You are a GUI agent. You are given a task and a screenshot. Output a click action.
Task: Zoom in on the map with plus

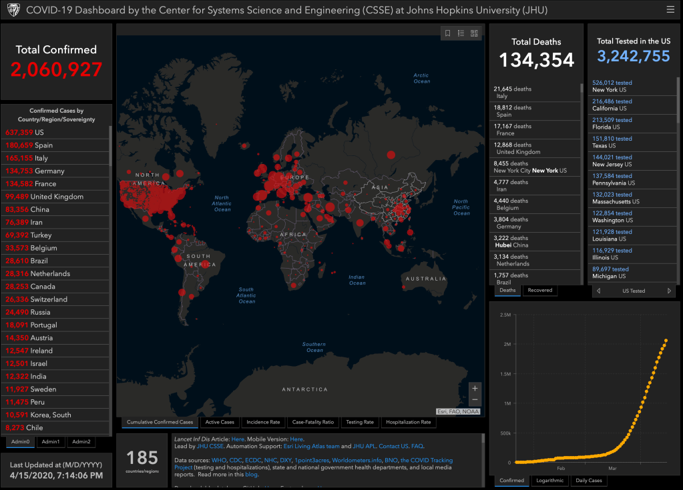[475, 388]
